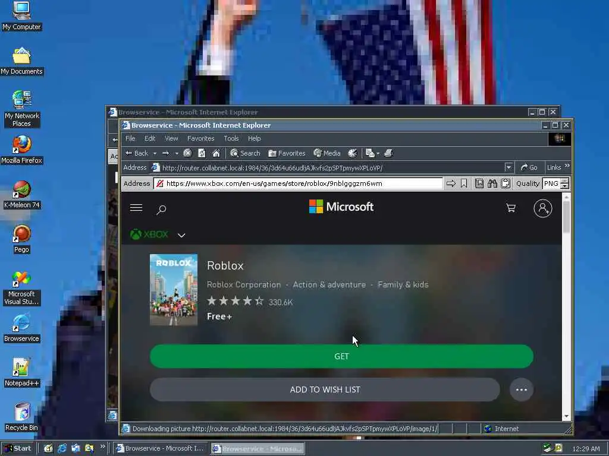Viewport: 609px width, 456px height.
Task: Click the Action & adventure genre link
Action: point(329,284)
